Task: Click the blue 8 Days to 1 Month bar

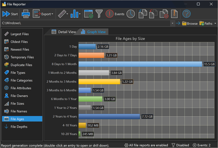Action: point(140,64)
